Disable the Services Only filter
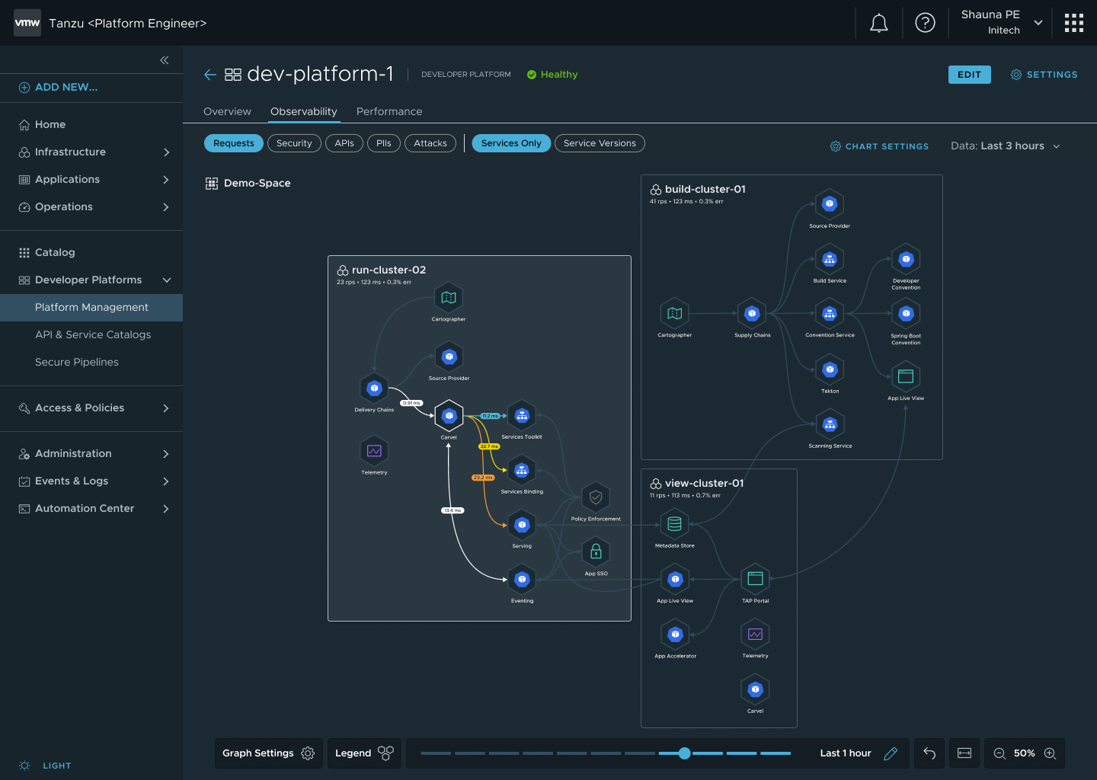 510,143
